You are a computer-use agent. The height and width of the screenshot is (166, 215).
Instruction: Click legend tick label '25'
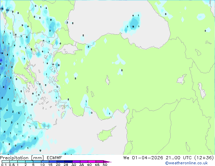66,165
